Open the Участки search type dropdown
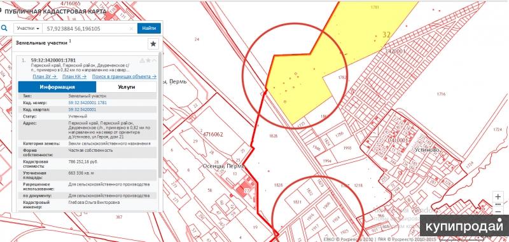This screenshot has width=509, height=242. coord(28,29)
